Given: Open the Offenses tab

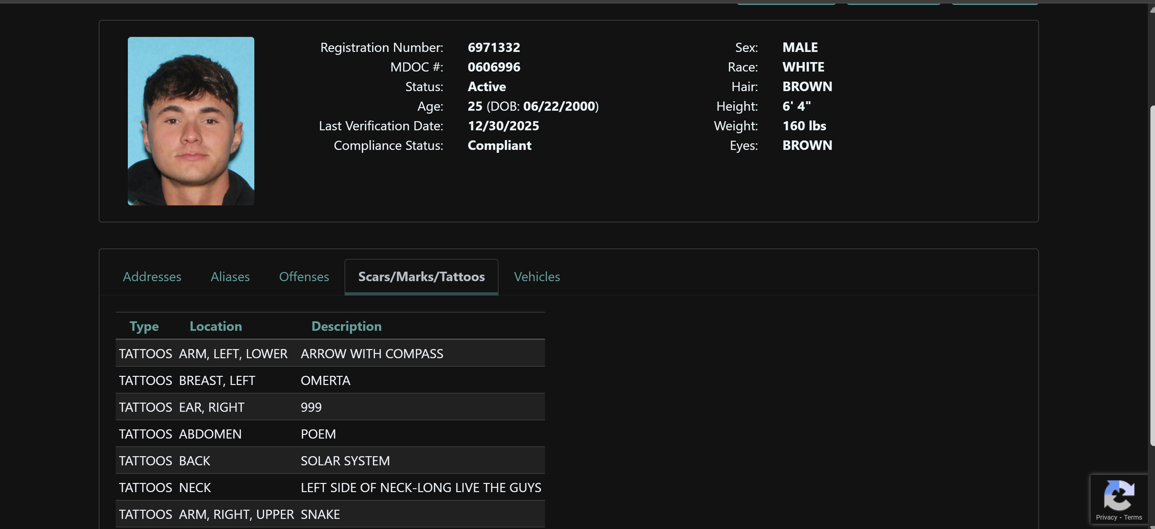Looking at the screenshot, I should (x=304, y=277).
